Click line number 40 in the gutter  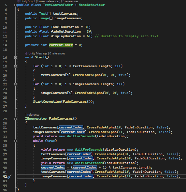(x=5, y=168)
